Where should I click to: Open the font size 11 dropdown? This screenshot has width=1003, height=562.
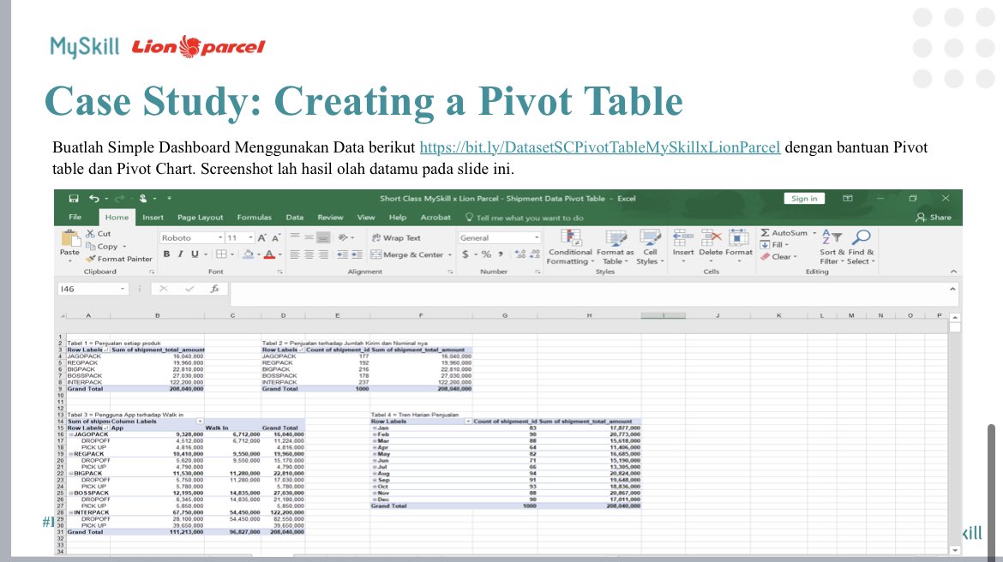tap(250, 238)
